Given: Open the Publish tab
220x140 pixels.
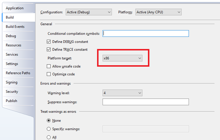Looking at the screenshot, I should 12,101.
